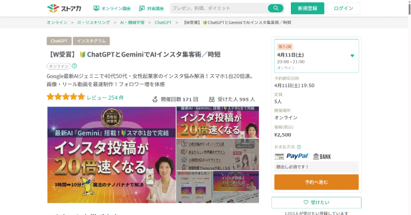
Task: Click the PayPal logo
Action: pos(297,156)
